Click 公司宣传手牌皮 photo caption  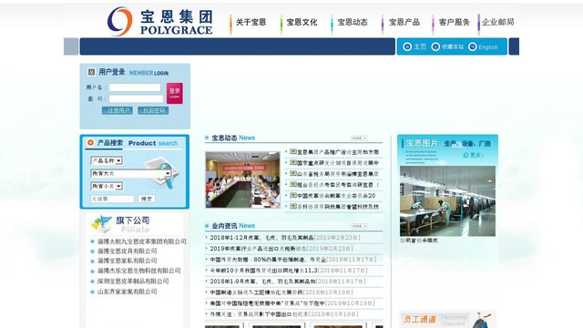click(x=419, y=241)
